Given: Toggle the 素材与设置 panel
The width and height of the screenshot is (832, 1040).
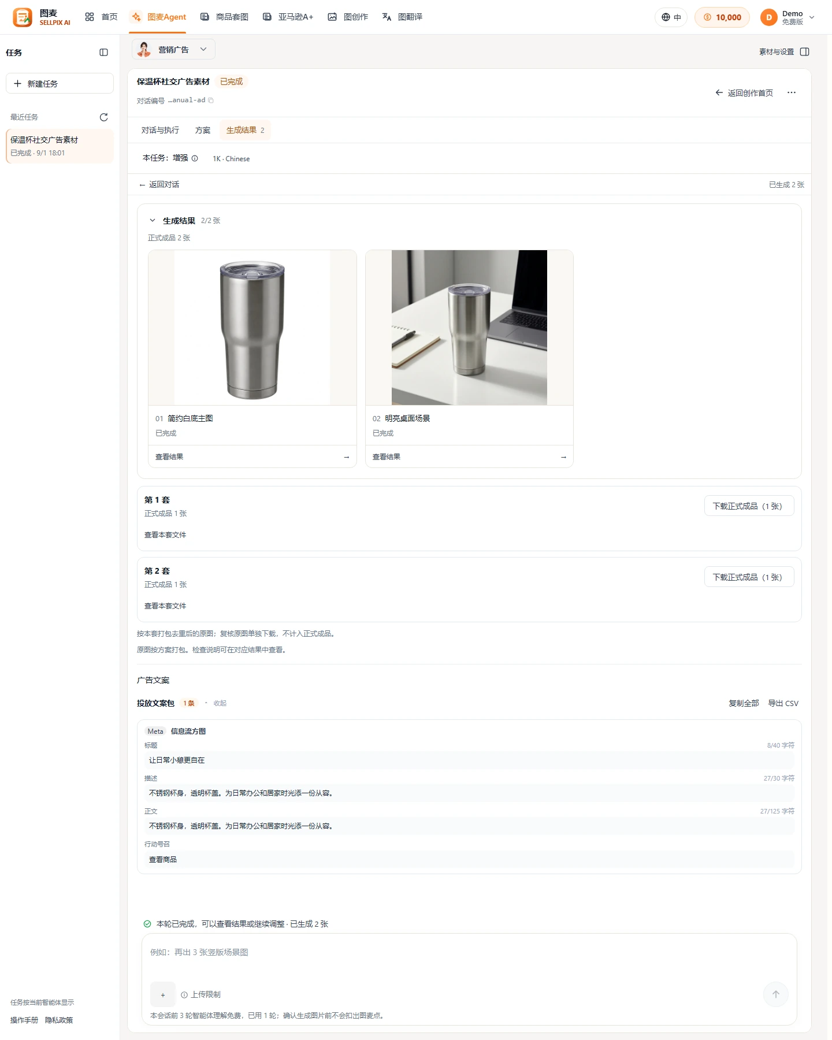Looking at the screenshot, I should [784, 51].
